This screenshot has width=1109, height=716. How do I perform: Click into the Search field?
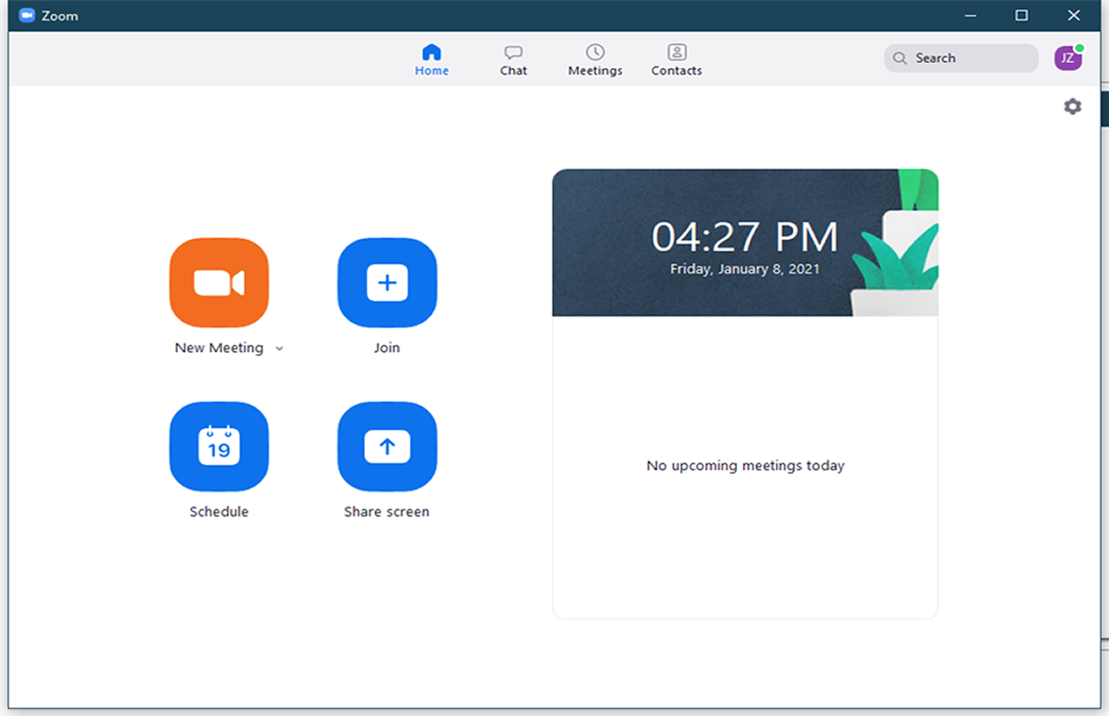click(961, 58)
